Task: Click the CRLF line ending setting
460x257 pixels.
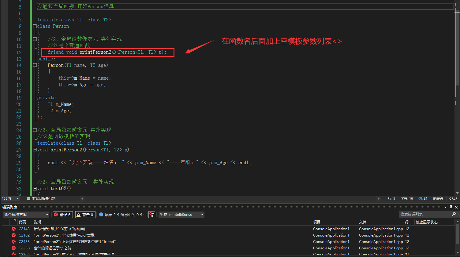Action: (453, 198)
